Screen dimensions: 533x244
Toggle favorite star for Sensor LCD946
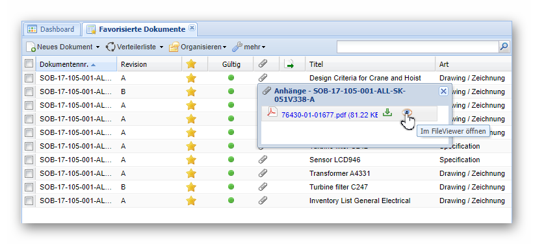tap(191, 160)
